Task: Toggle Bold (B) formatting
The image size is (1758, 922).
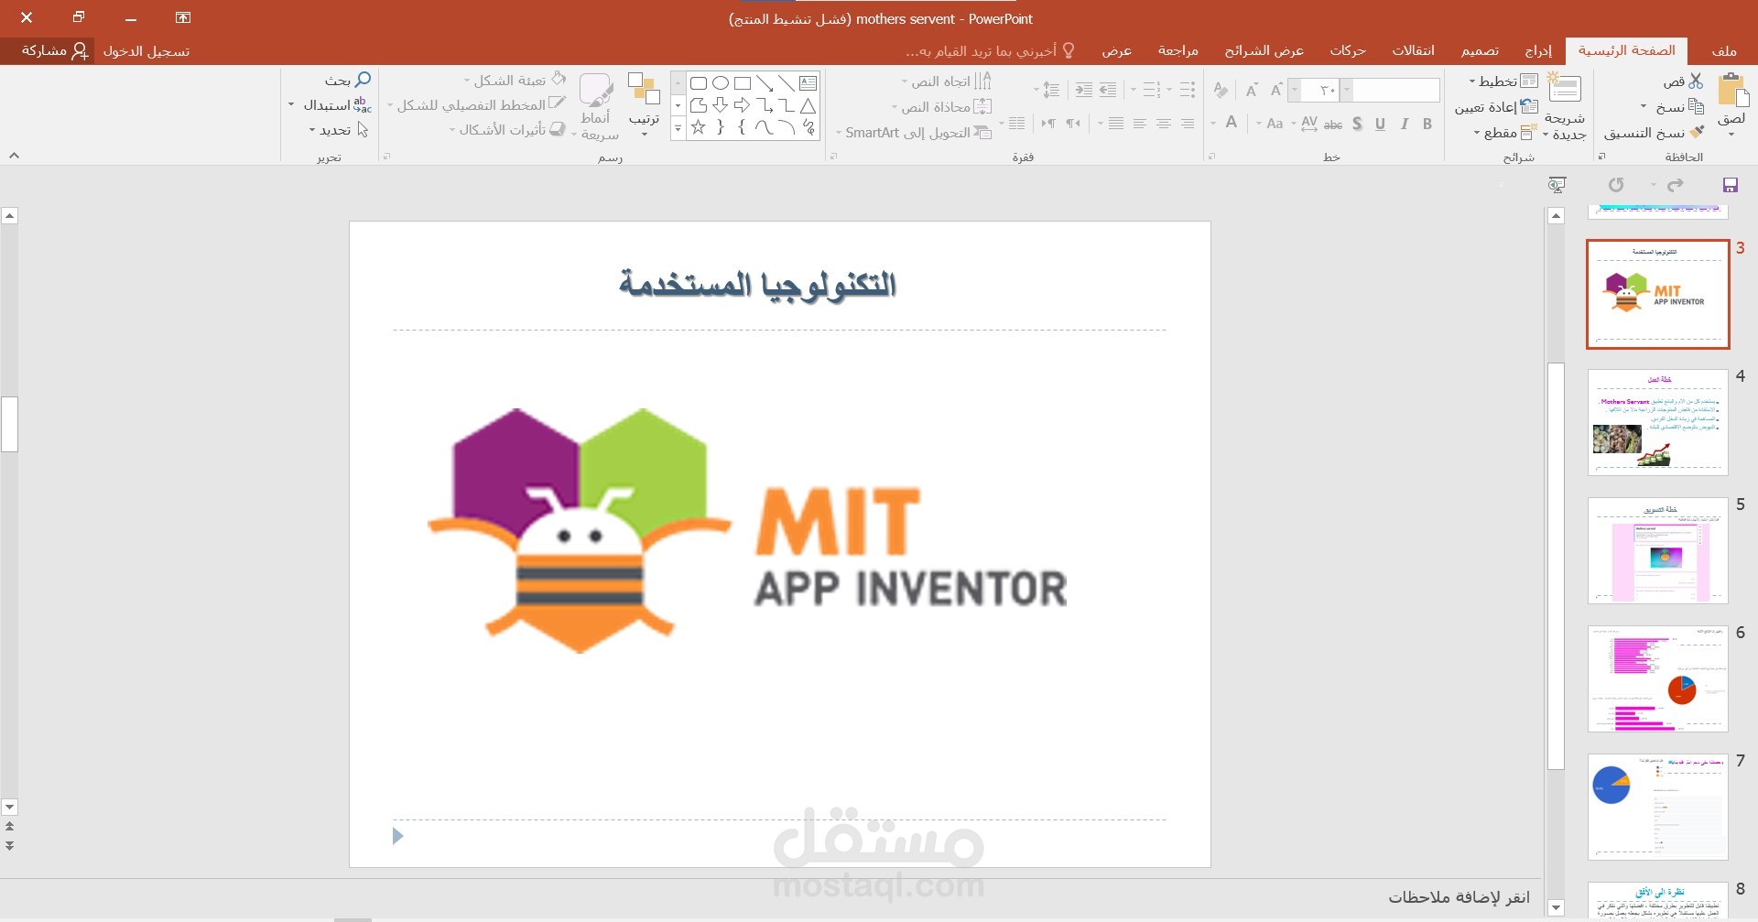Action: pos(1427,124)
